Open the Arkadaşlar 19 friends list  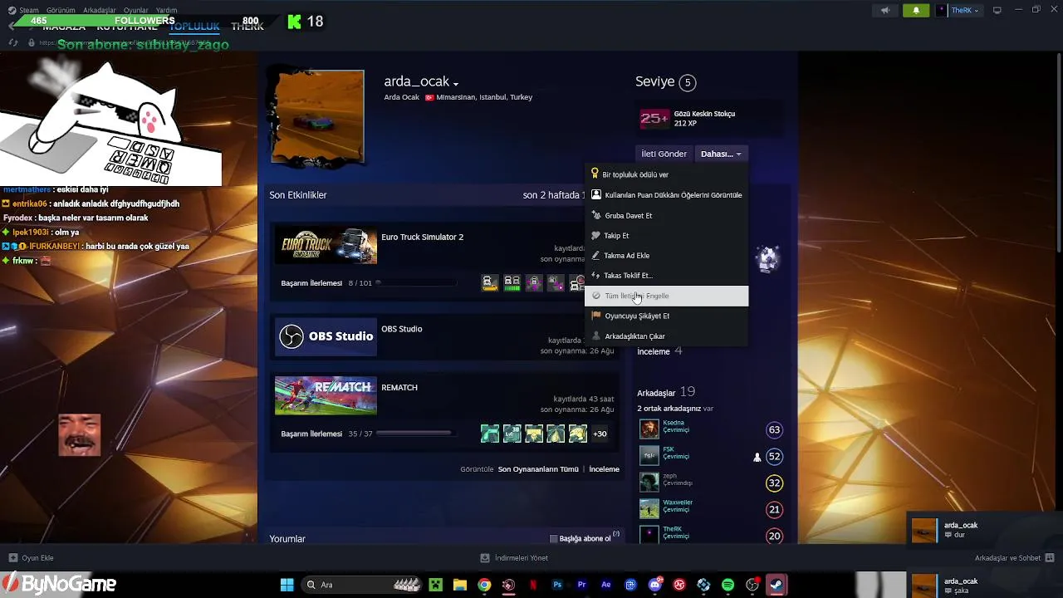coord(666,392)
